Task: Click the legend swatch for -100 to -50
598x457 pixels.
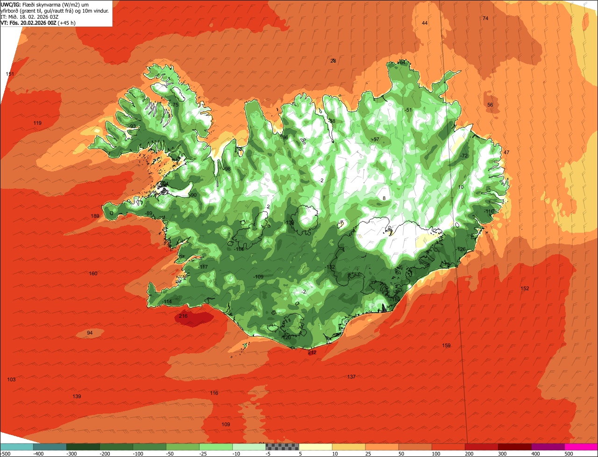Action: click(x=149, y=447)
